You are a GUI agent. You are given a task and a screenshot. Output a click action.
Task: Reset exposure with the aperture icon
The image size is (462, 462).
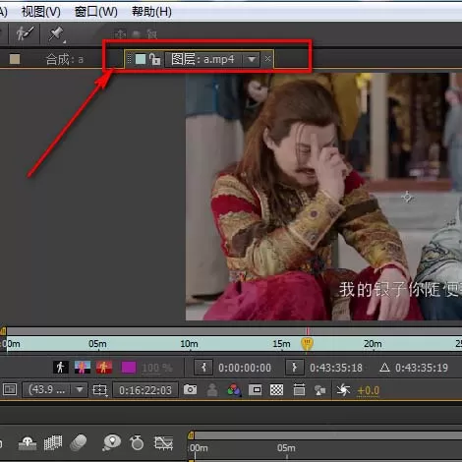(343, 389)
